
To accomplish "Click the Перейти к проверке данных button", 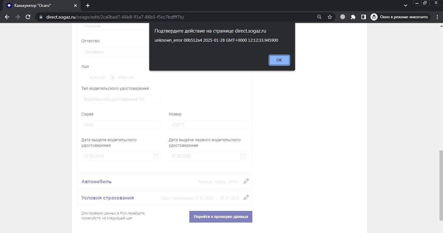I will pos(221,217).
